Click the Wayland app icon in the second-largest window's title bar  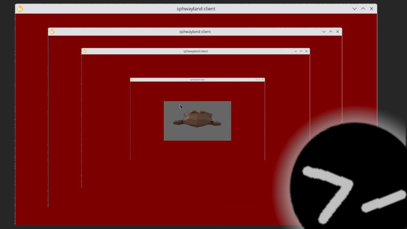pyautogui.click(x=52, y=31)
